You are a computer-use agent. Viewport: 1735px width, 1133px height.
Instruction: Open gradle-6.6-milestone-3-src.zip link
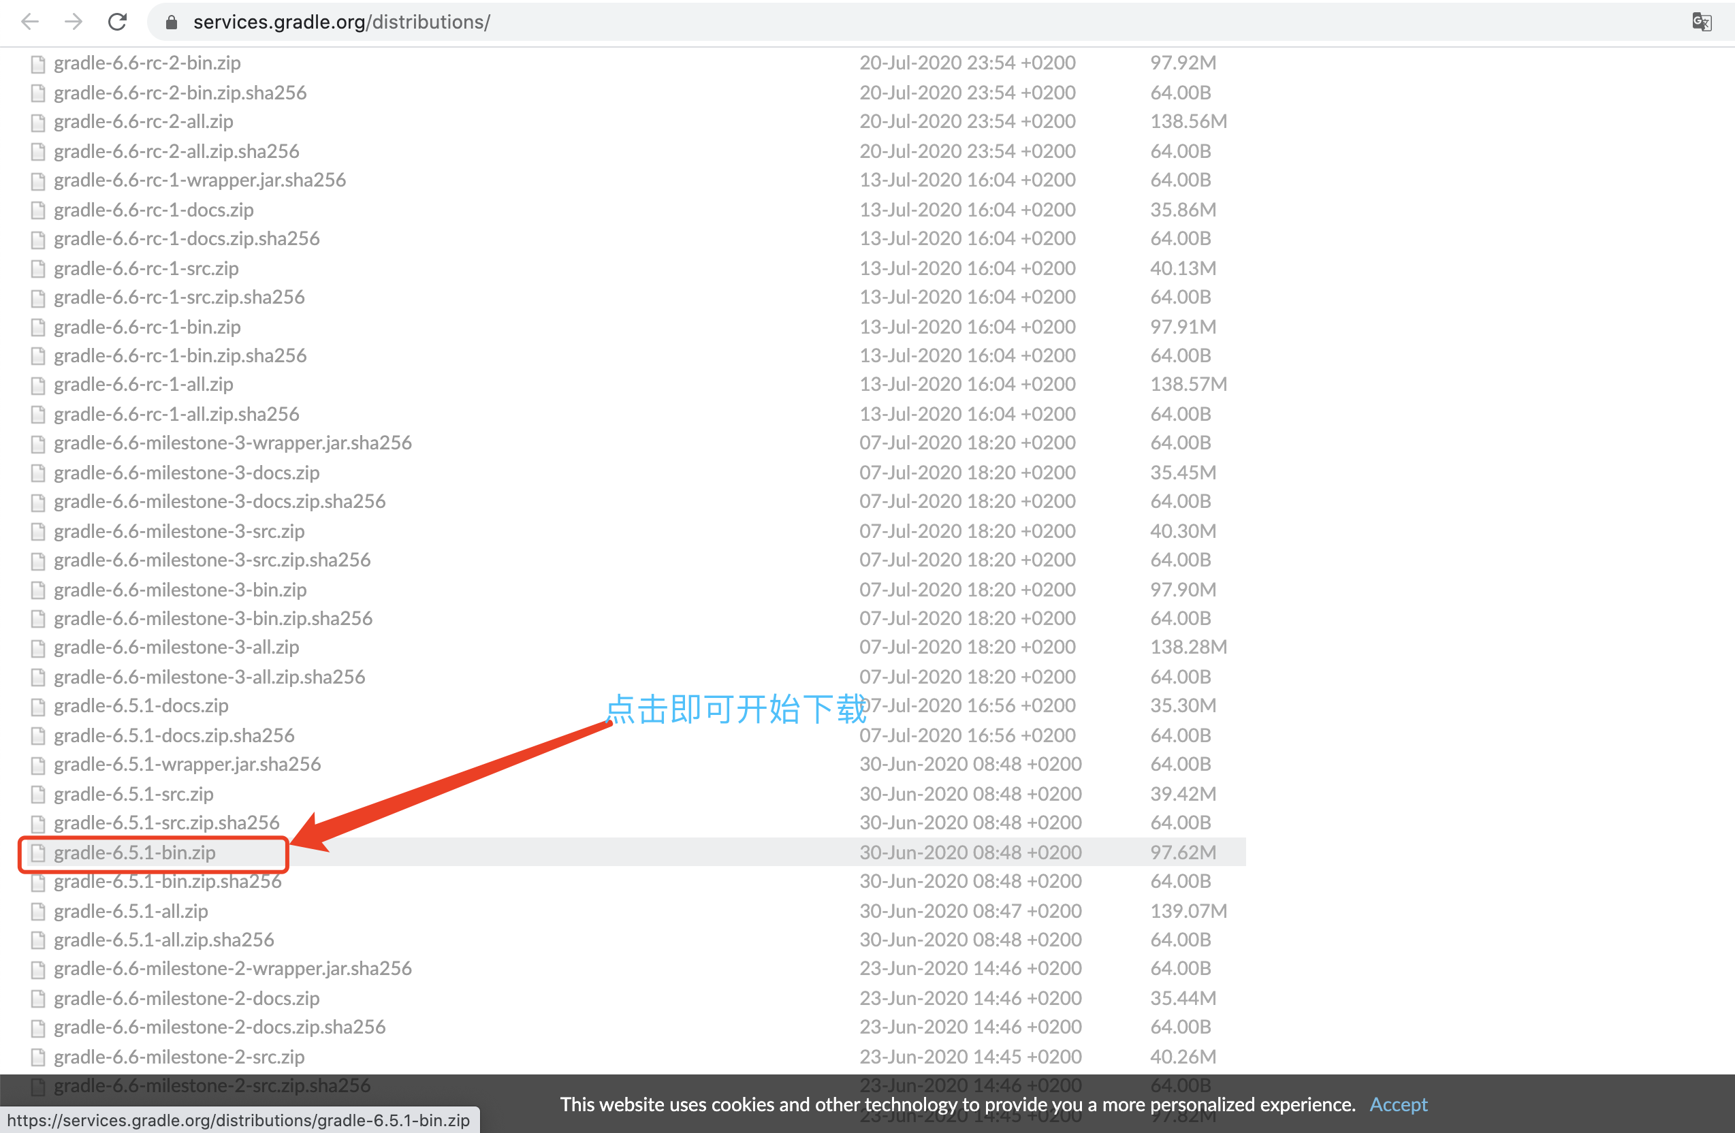(179, 531)
